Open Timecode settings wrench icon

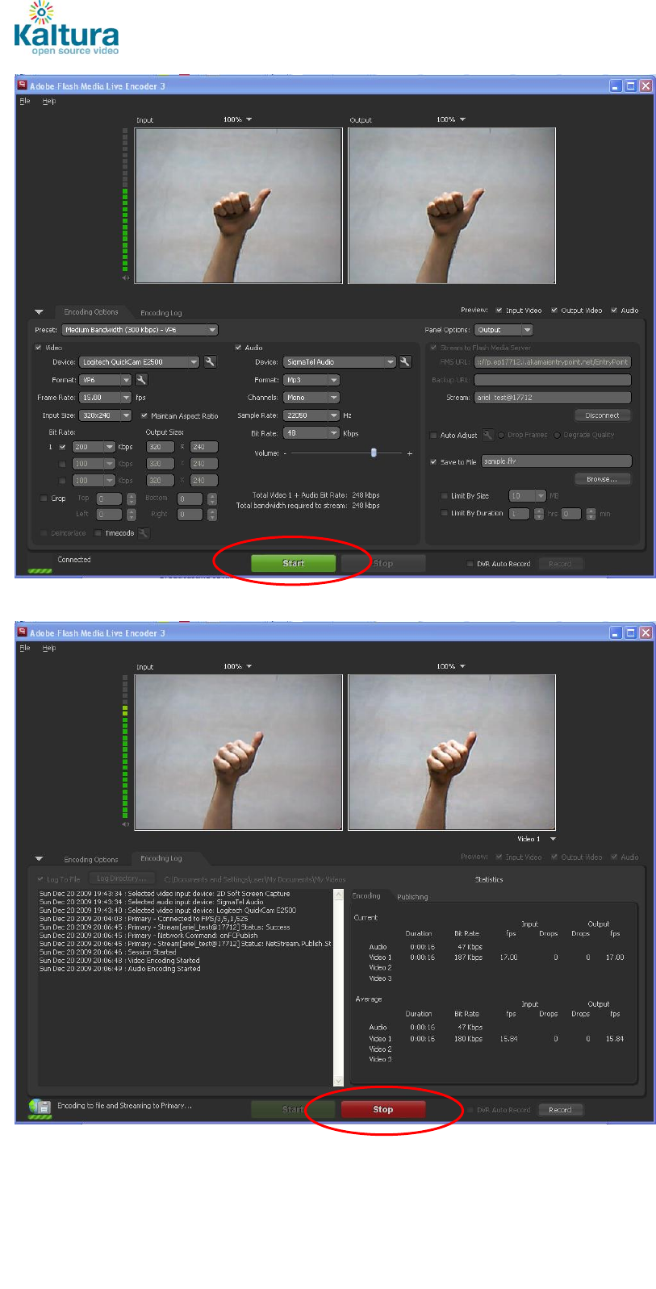tap(143, 533)
